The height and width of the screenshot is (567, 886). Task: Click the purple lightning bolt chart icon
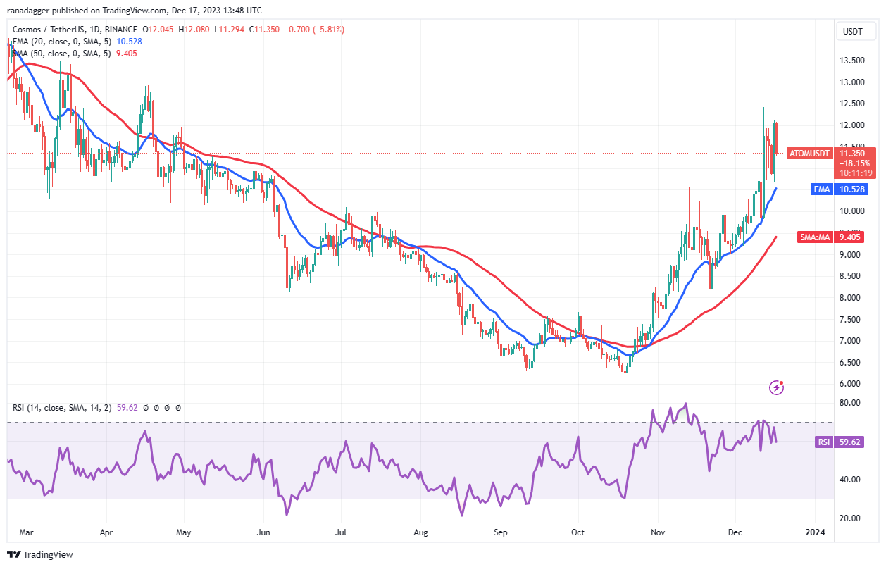pos(777,387)
